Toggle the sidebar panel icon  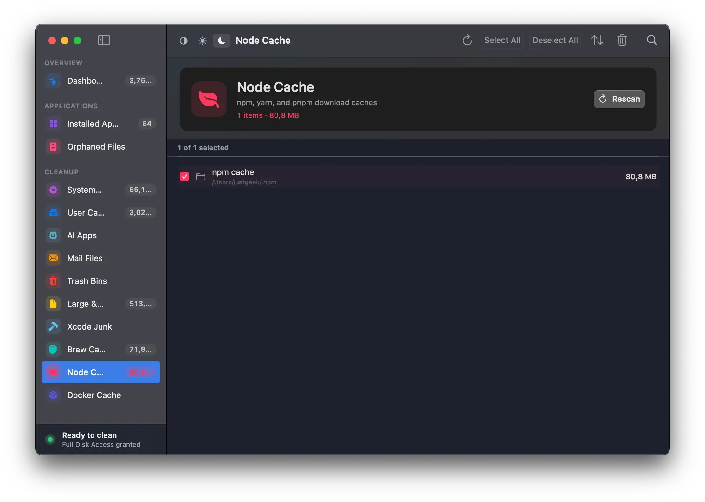coord(104,40)
